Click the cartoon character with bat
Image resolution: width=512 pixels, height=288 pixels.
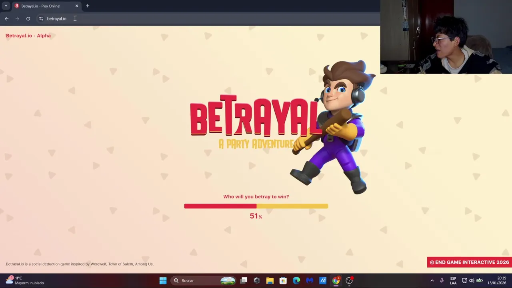333,127
